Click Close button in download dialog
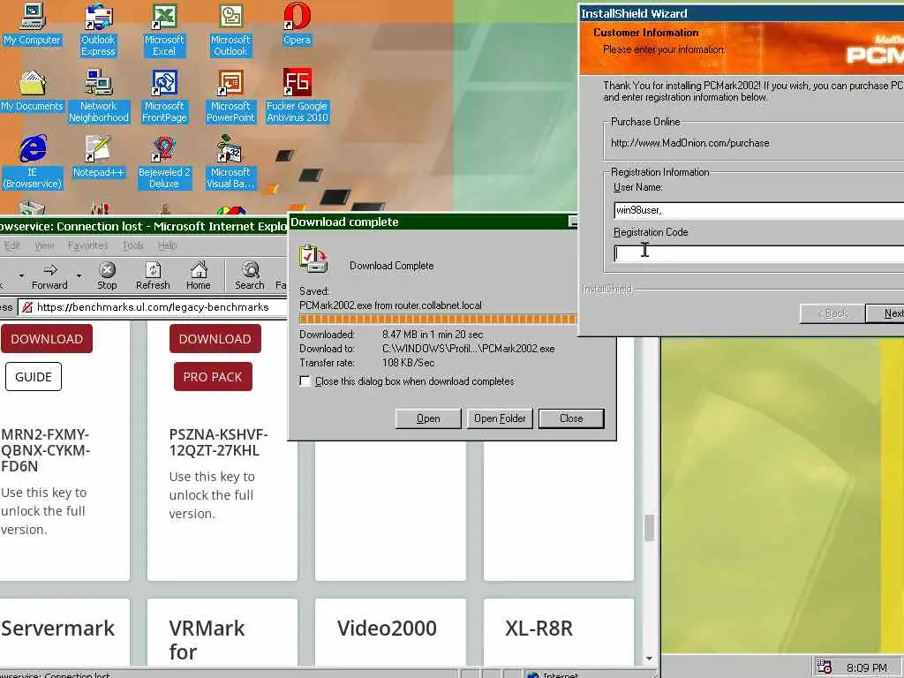 point(571,418)
